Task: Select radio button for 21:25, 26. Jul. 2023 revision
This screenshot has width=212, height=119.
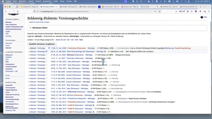Action: coord(46,55)
